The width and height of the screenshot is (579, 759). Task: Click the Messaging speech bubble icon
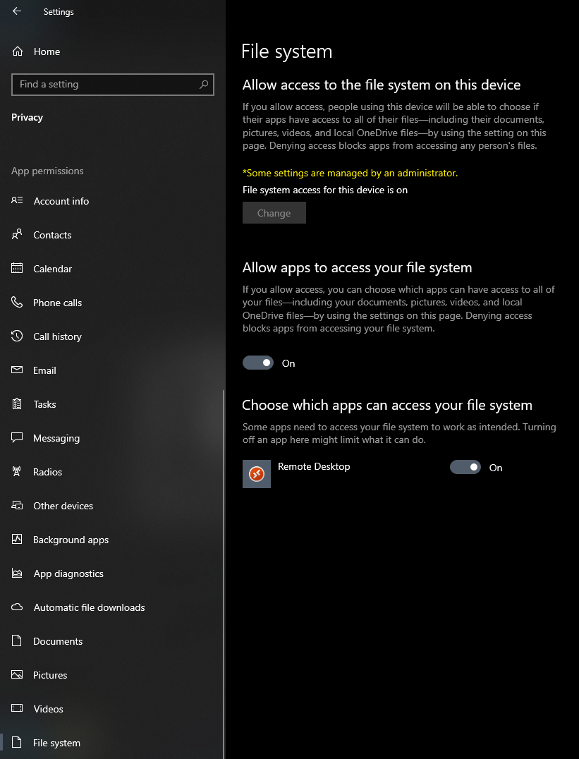pos(17,437)
